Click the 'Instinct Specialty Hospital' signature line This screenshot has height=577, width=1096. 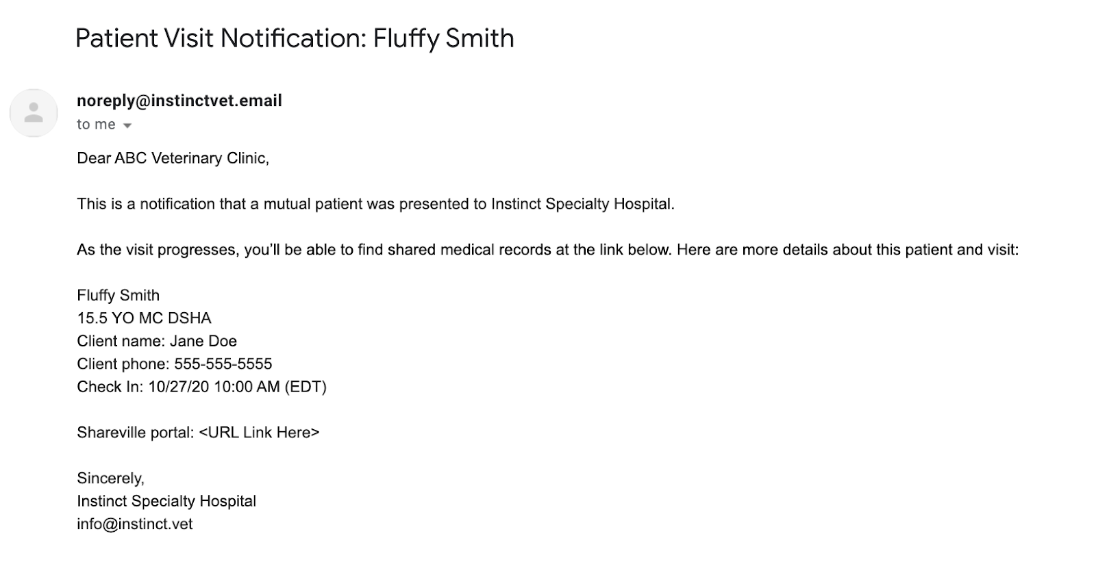tap(166, 501)
